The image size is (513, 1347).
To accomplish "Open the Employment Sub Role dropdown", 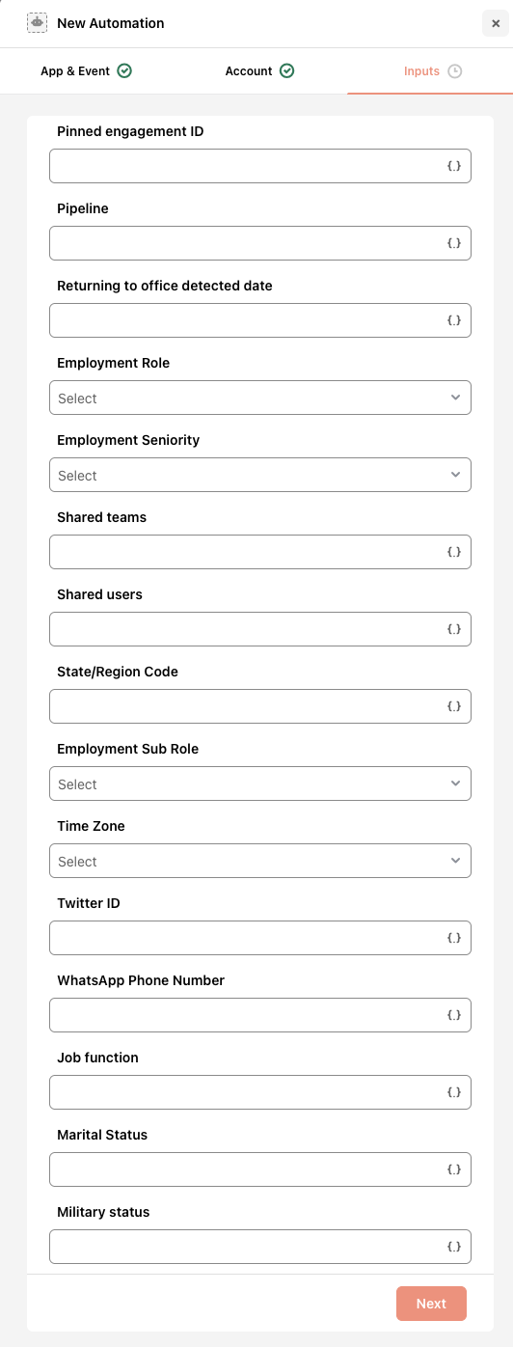I will click(x=260, y=783).
